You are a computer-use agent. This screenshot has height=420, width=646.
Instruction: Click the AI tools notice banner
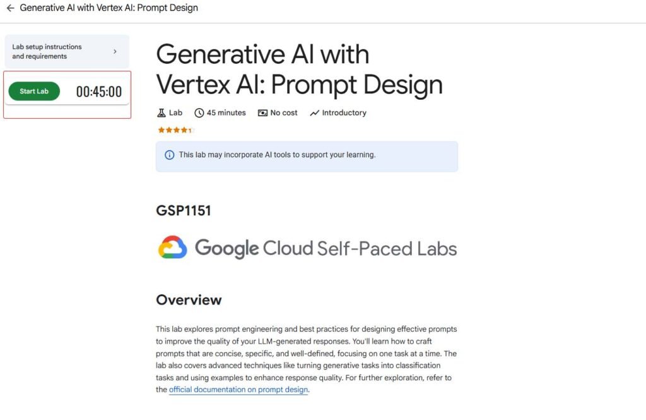[x=307, y=157]
